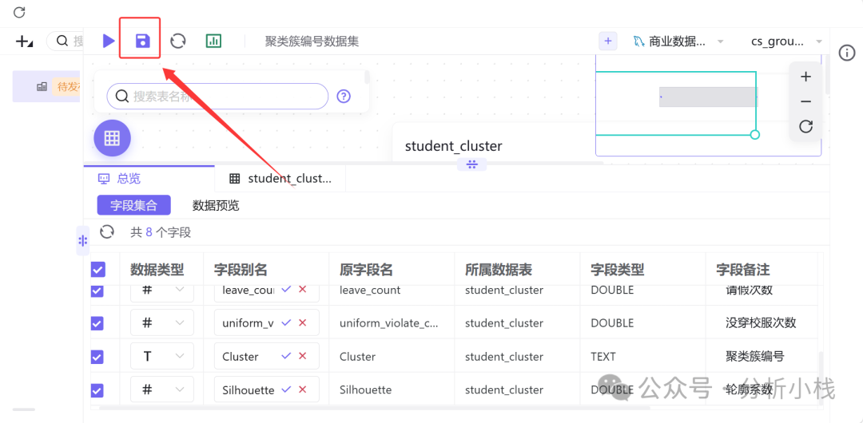
Task: Confirm the leave_count alias with checkmark
Action: pyautogui.click(x=286, y=290)
